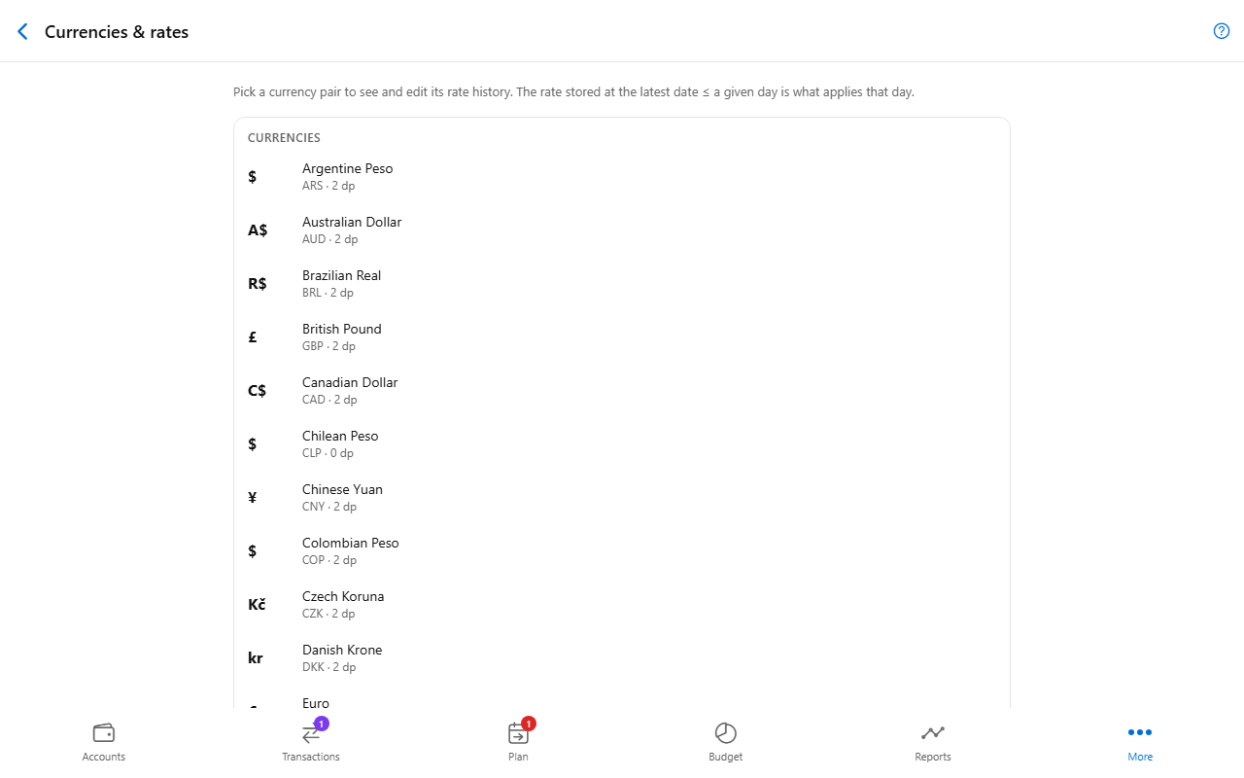
Task: Go back using the blue back arrow
Action: pos(23,31)
